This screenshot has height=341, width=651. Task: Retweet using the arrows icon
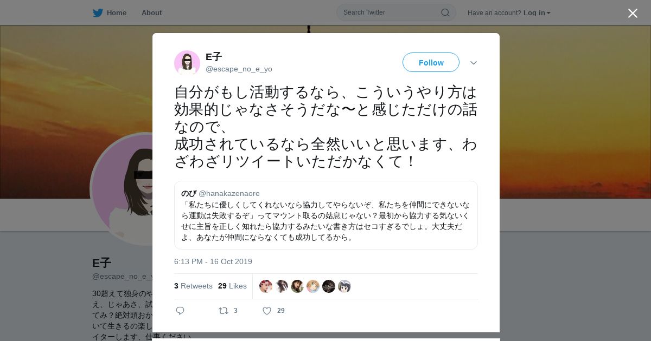pyautogui.click(x=224, y=311)
